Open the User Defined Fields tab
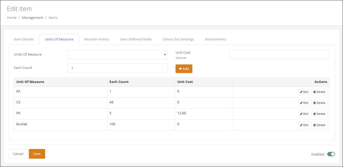Screen dimensions: 343x167 pyautogui.click(x=136, y=39)
